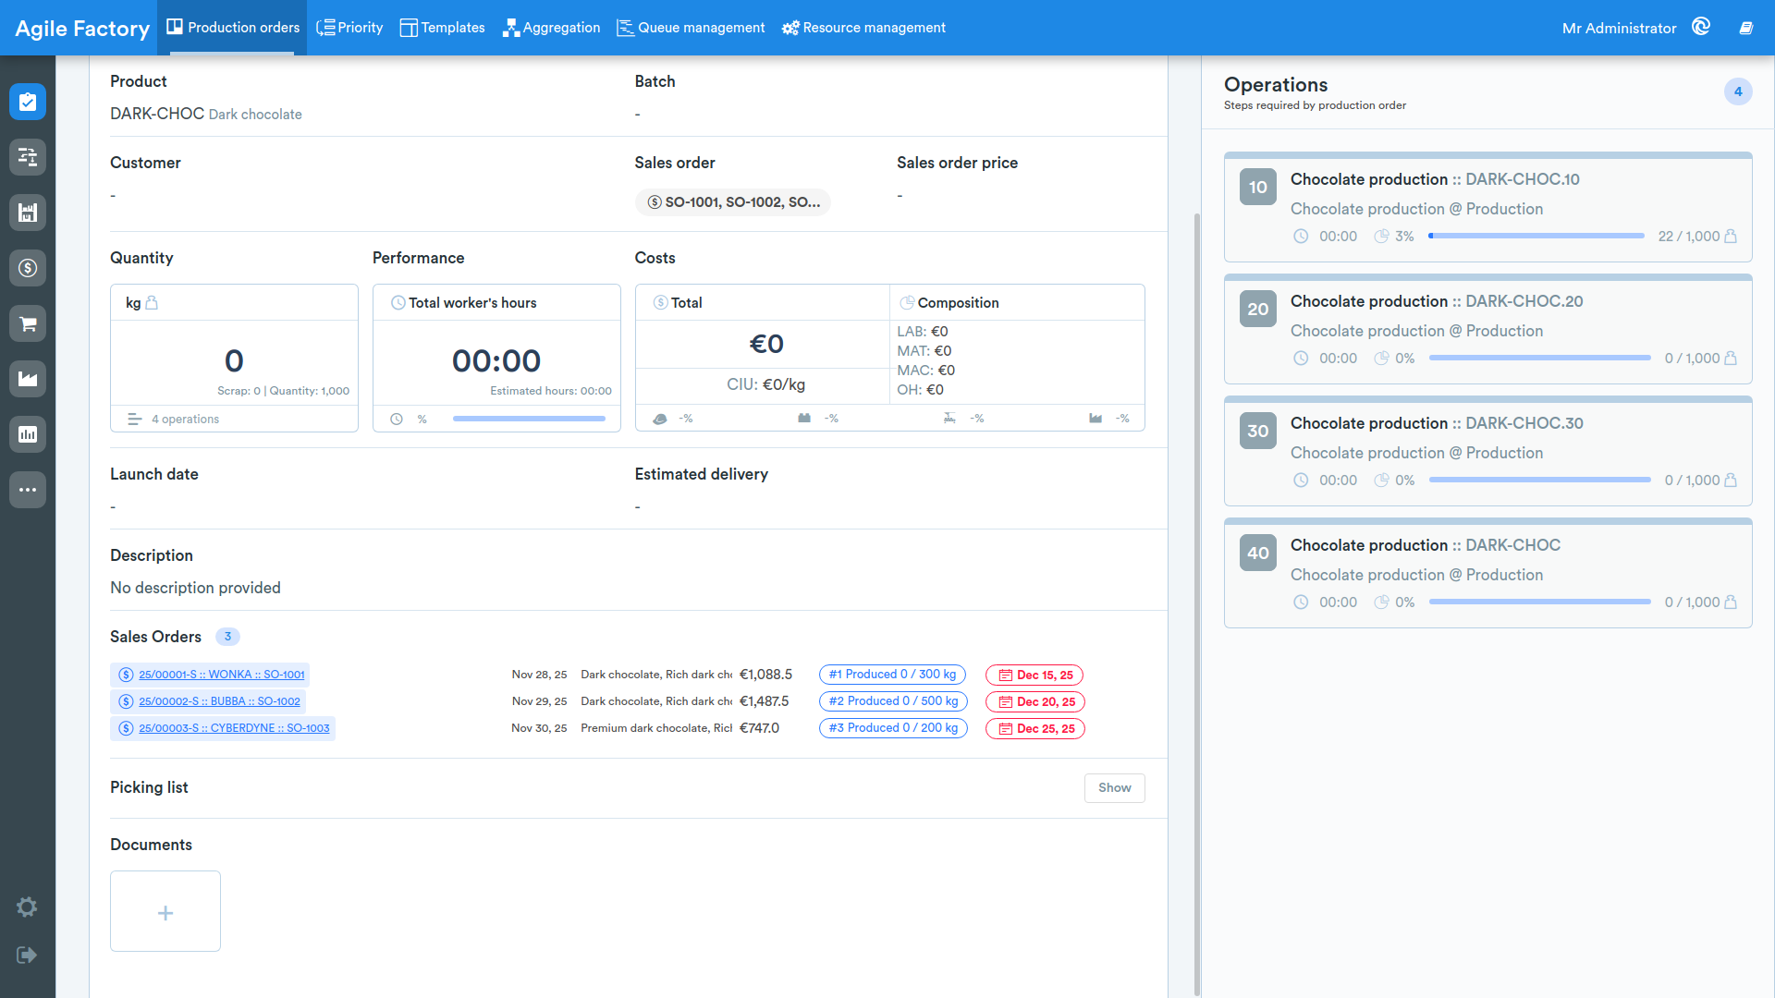Open the three-dots more sidebar icon
The width and height of the screenshot is (1775, 998).
(28, 490)
